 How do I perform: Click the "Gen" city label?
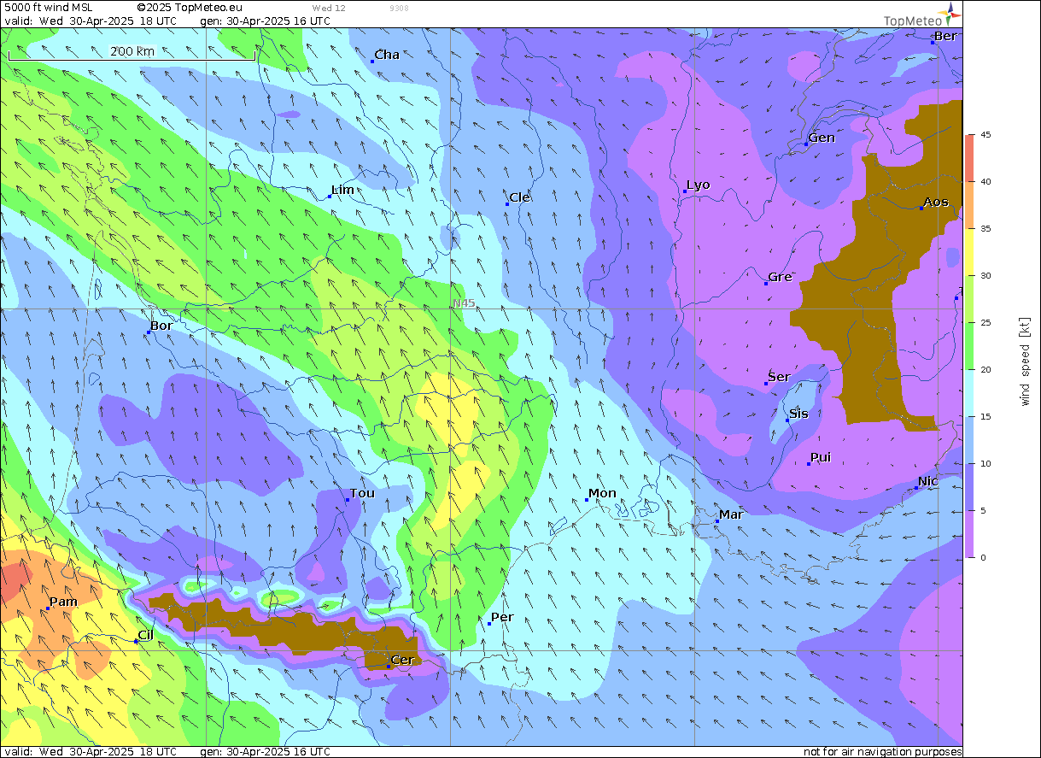click(x=822, y=138)
